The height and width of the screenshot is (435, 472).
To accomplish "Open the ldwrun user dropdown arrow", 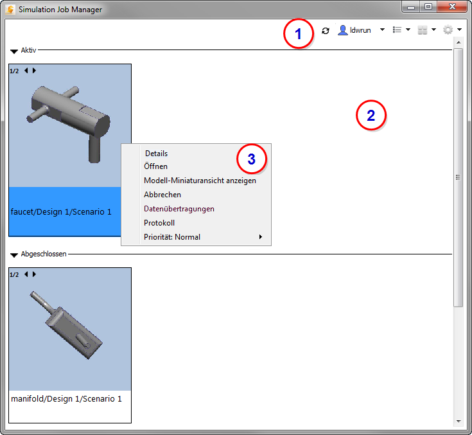I will 382,30.
